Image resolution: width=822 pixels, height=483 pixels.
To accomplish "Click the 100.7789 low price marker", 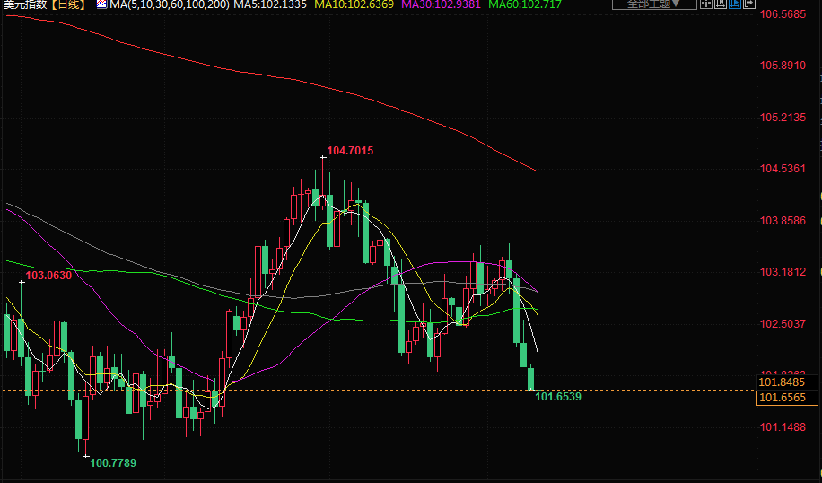I will coord(113,462).
